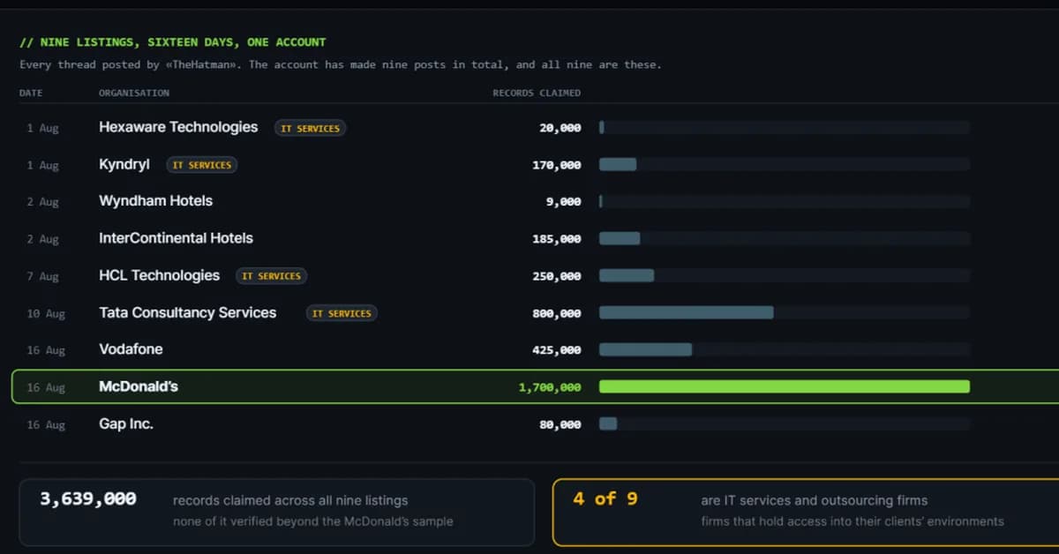Screen dimensions: 1059x554
Task: Click the 1 Aug date in Hexaware row
Action: (42, 128)
